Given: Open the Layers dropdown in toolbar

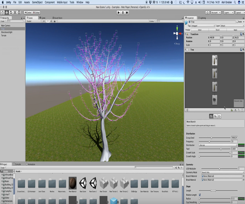Looking at the screenshot, I should [229, 13].
